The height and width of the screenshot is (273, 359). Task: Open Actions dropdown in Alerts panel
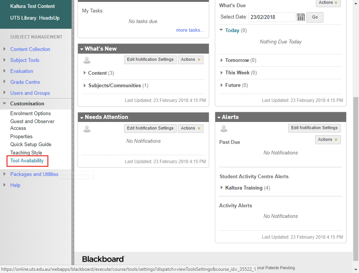coord(328,140)
